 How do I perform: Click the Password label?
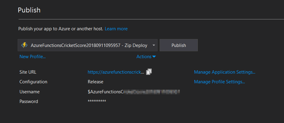click(x=29, y=101)
